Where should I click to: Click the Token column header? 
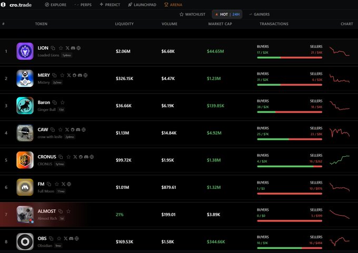[x=41, y=24]
